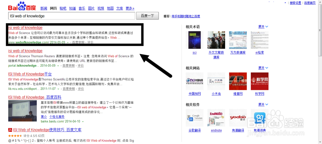View the sci book cover thumbnail

[x=194, y=40]
